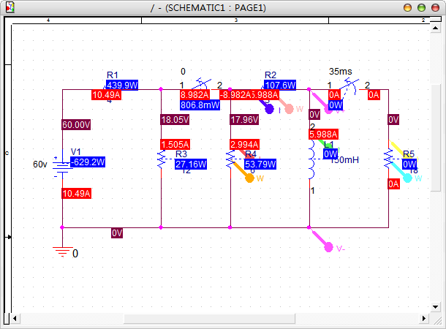Click the V1 battery voltage source symbol
Viewport: 446px width, 329px height.
point(62,166)
